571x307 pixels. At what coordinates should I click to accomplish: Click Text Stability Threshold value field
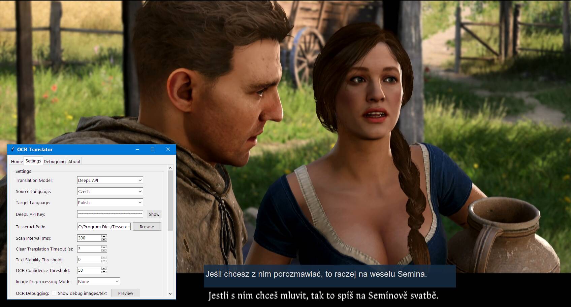[89, 260]
